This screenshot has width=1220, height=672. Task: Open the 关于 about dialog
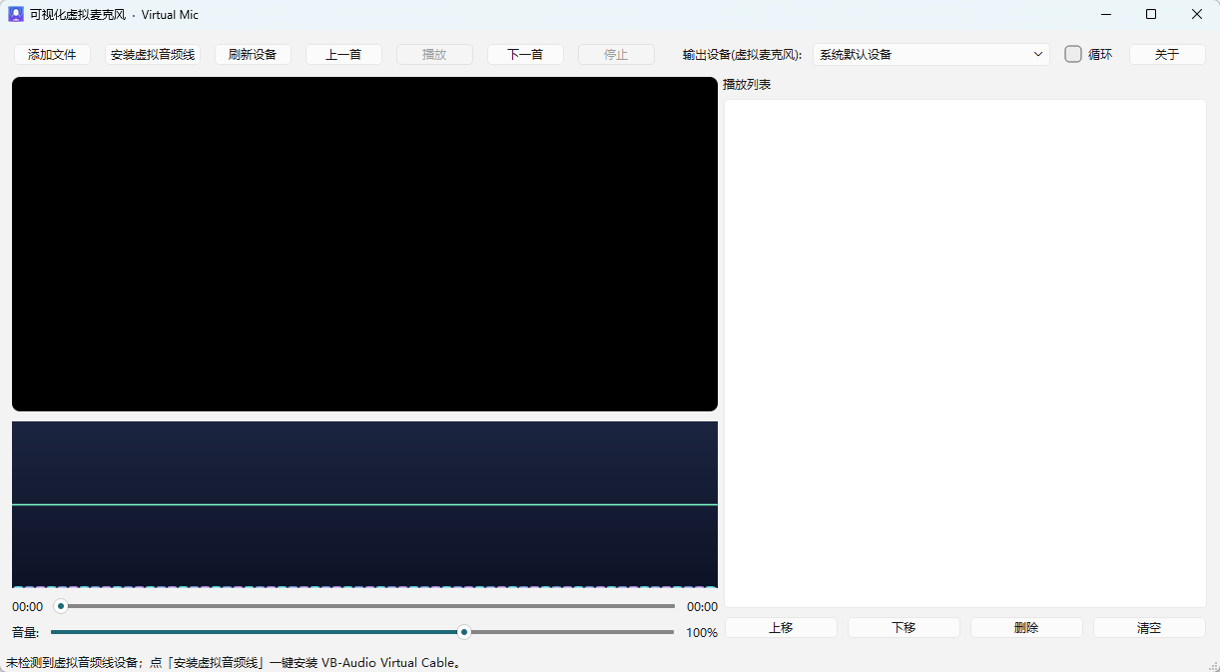pos(1167,55)
